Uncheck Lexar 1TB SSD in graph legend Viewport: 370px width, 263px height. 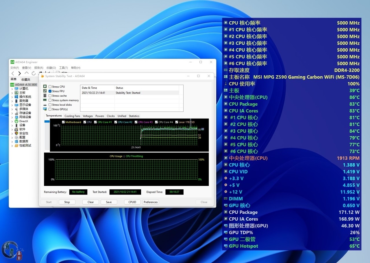pyautogui.click(x=177, y=122)
